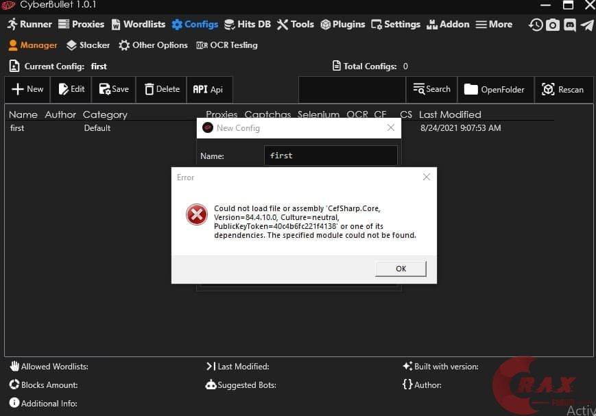Click the Additional Info icon

[14, 403]
